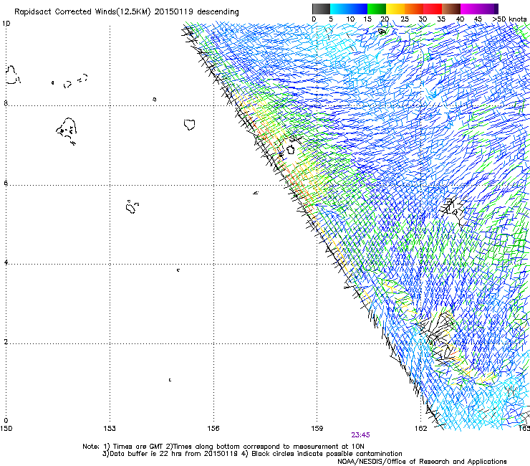Click the green 15-20 knots color swatch
The width and height of the screenshot is (530, 466).
(x=377, y=9)
